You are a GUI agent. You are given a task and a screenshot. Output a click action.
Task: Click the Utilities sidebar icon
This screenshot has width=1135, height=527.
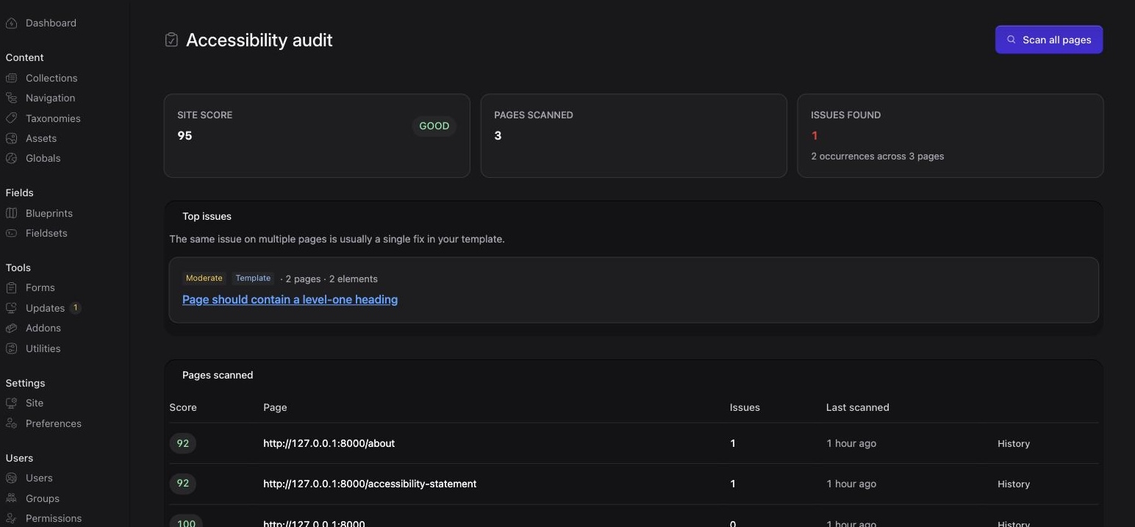11,348
